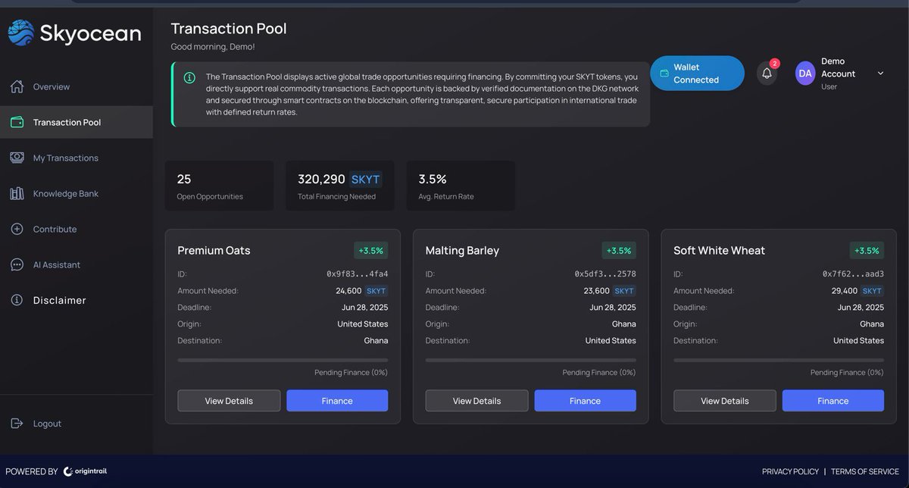Finance the Premium Oats opportunity
The width and height of the screenshot is (909, 488).
coord(337,401)
